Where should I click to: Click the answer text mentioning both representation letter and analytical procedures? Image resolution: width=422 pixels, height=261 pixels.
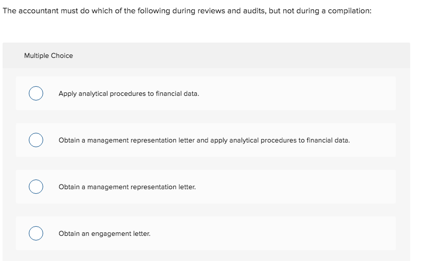click(x=204, y=140)
